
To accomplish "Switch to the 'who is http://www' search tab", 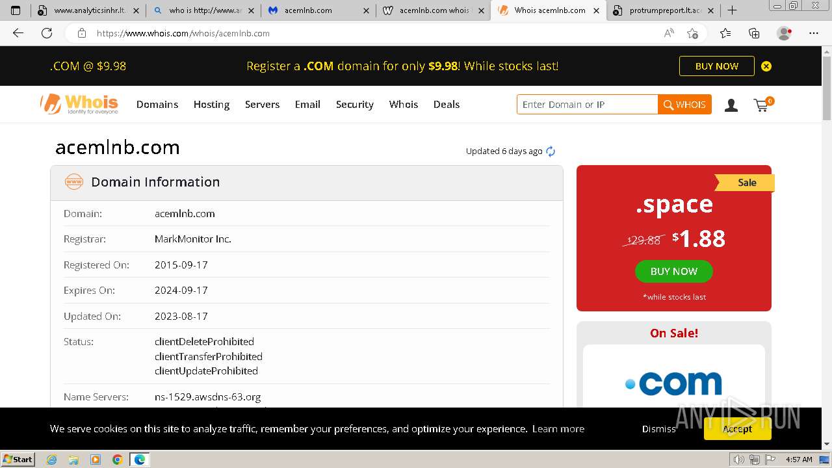I will (x=203, y=10).
